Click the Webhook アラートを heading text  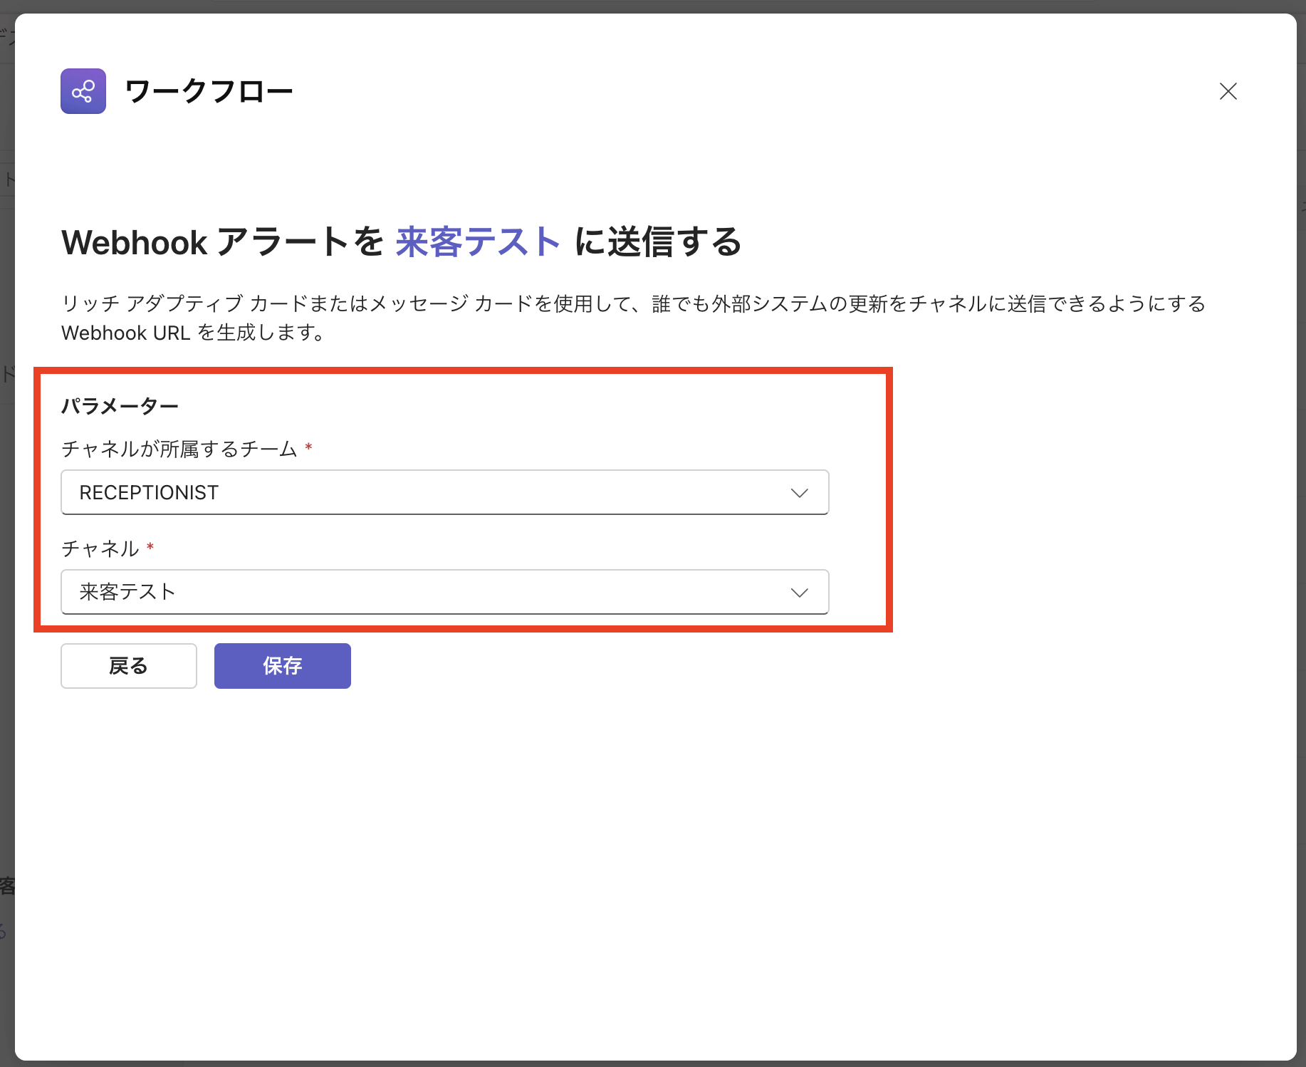(x=222, y=242)
